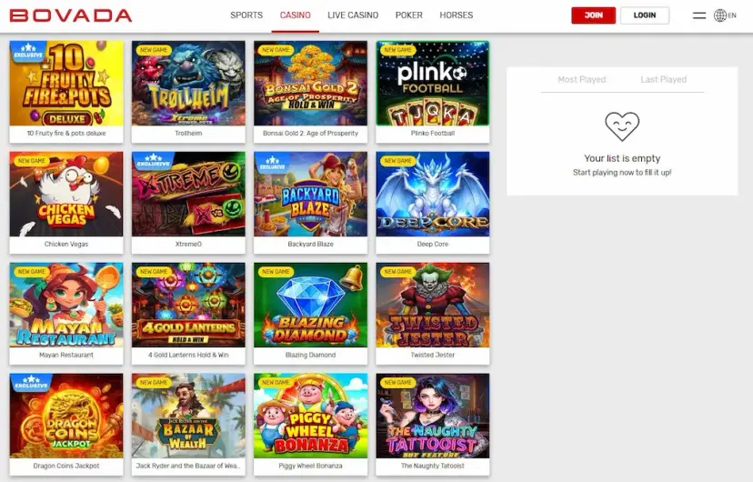Click the 'Your list is empty' message

(622, 158)
